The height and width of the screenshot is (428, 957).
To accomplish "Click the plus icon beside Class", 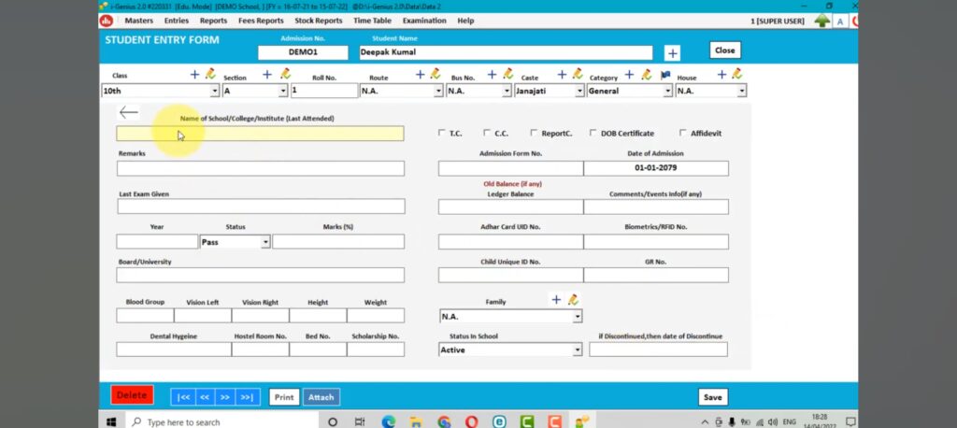I will tap(194, 74).
